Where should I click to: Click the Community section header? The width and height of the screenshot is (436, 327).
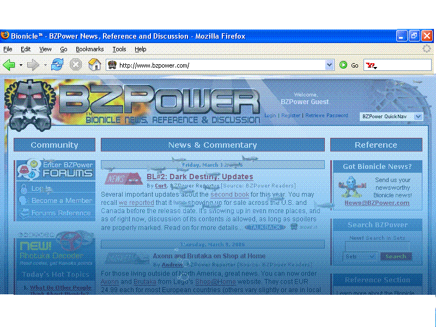tap(55, 145)
